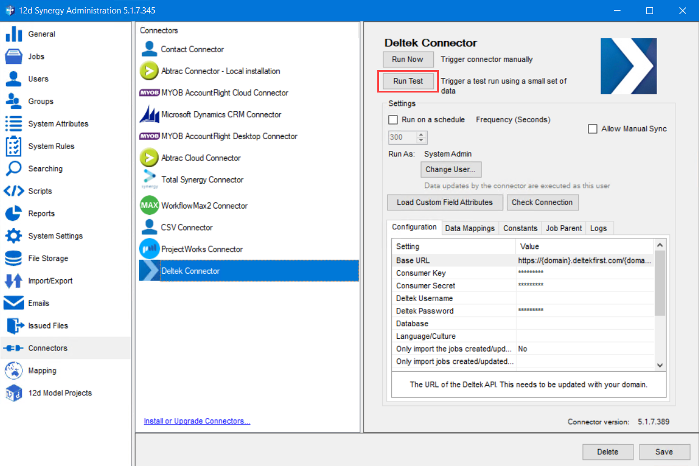The width and height of the screenshot is (699, 466).
Task: Click the Connectors plug icon
Action: (x=13, y=348)
